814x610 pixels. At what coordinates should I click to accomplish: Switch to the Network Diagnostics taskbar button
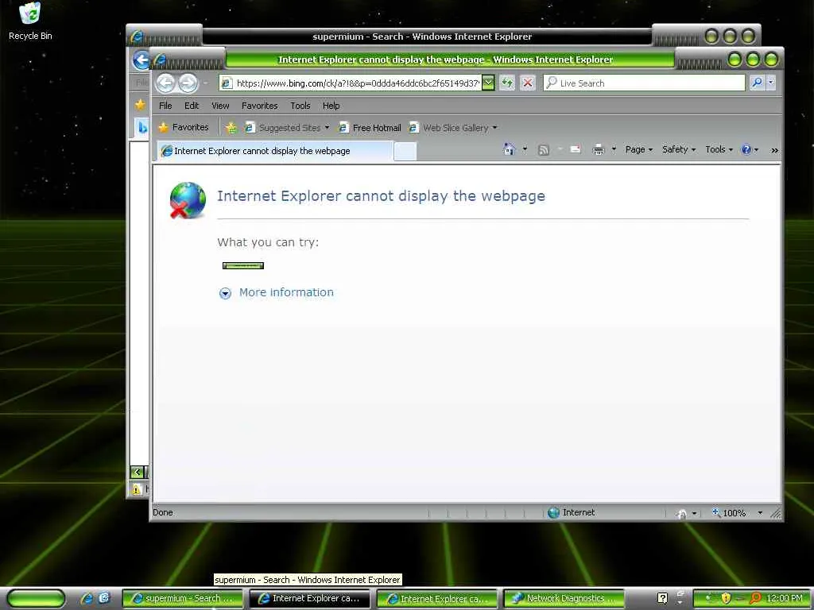(x=564, y=599)
